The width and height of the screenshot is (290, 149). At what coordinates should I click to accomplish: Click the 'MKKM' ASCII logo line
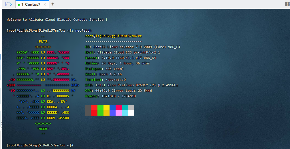point(43,129)
